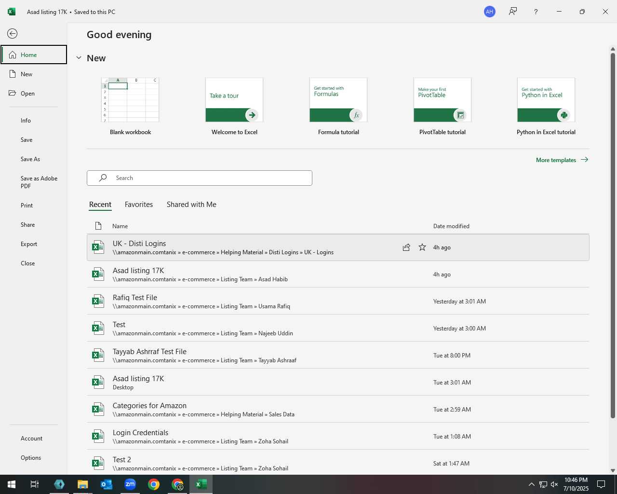Viewport: 617px width, 494px height.
Task: Switch to the Shared with Me tab
Action: (x=191, y=205)
